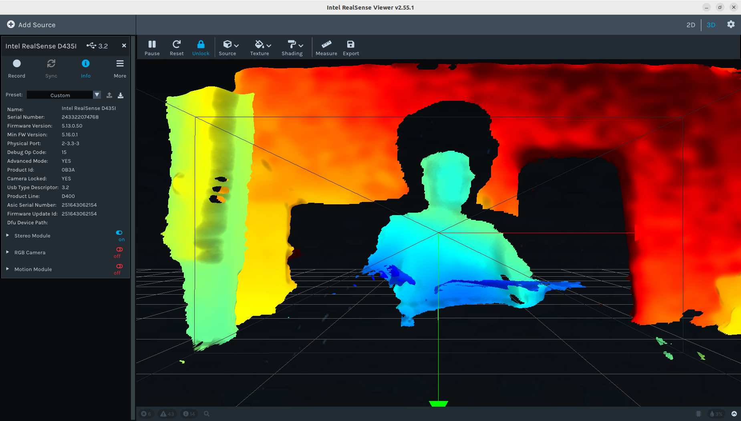Expand the Stereo Module section
This screenshot has width=741, height=421.
pos(8,235)
